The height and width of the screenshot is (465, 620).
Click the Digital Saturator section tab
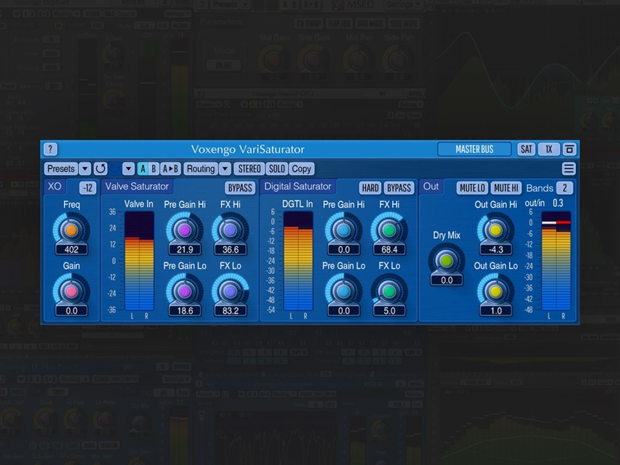tap(298, 186)
